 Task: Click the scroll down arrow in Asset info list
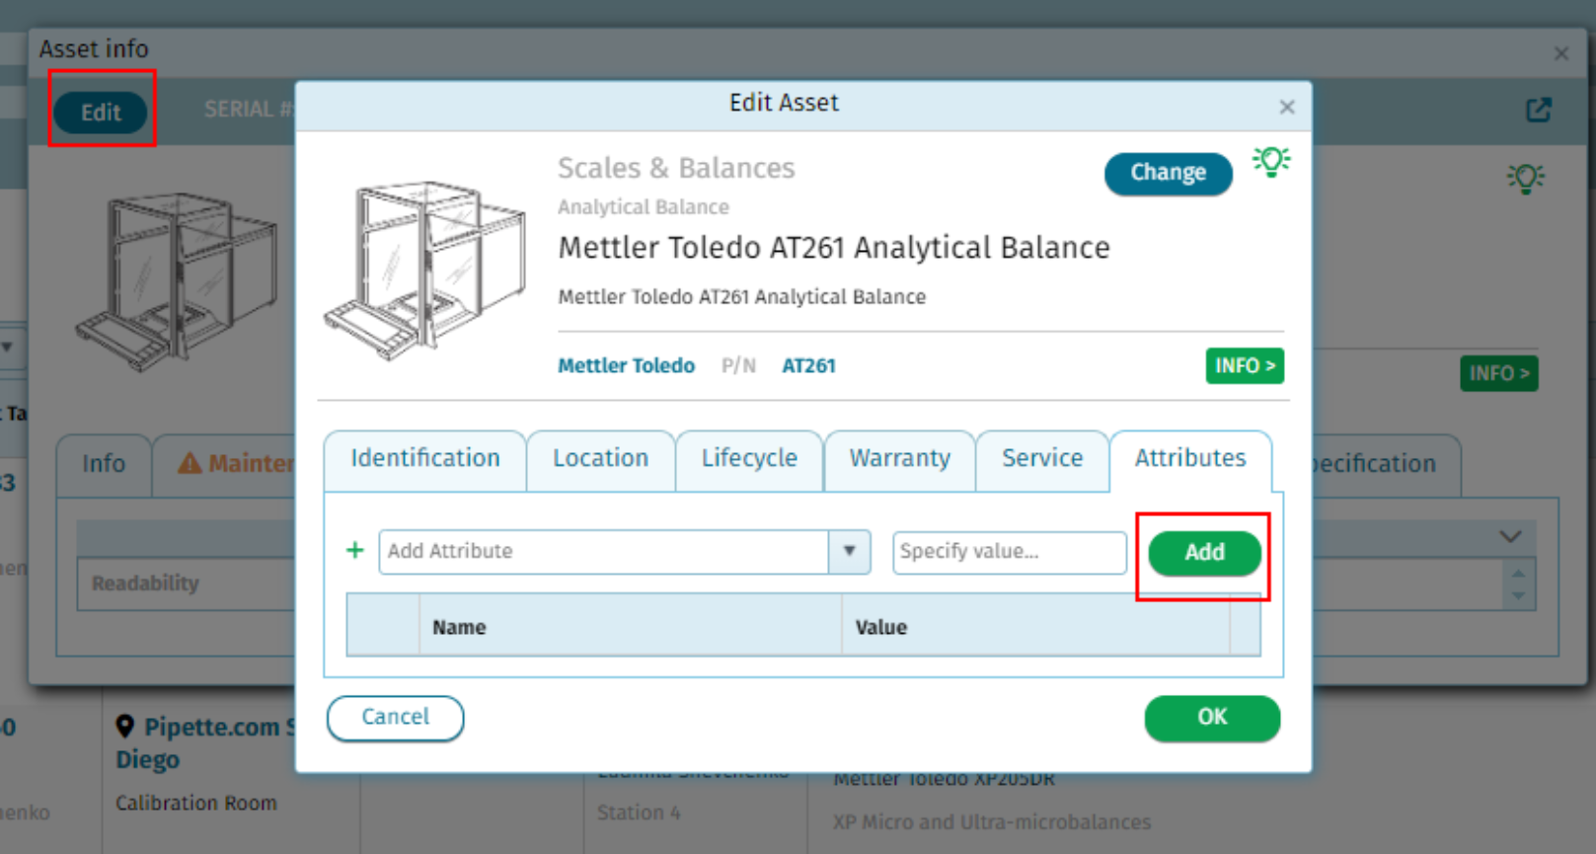(1518, 596)
